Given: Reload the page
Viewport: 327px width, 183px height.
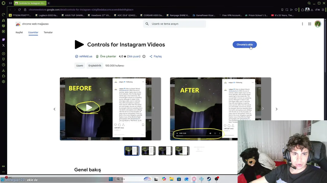Looking at the screenshot, I should coord(19,10).
